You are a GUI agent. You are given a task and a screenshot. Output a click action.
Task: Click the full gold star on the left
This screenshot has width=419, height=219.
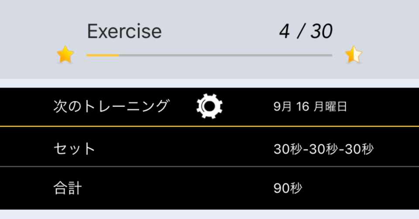(x=65, y=55)
